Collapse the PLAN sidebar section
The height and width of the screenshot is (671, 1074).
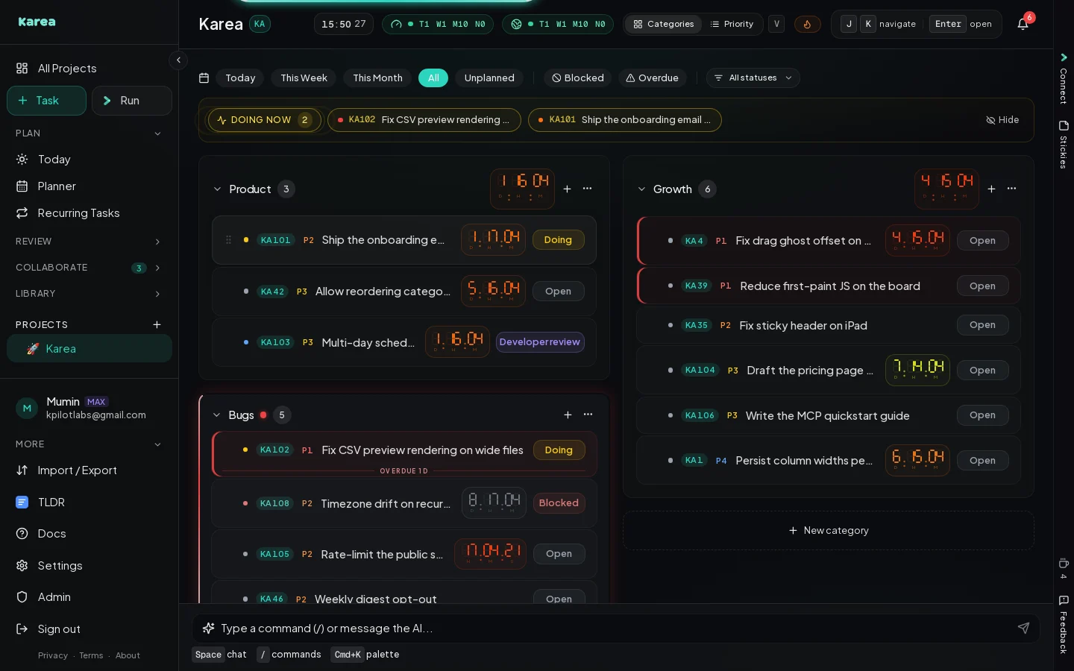89,133
